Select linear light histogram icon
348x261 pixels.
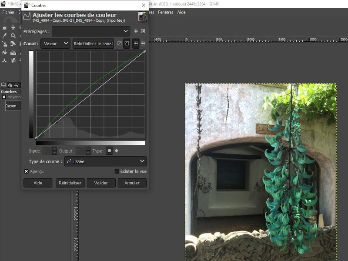coord(120,43)
